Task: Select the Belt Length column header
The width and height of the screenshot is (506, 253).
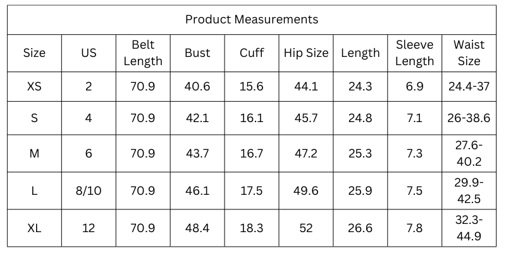Action: 143,53
